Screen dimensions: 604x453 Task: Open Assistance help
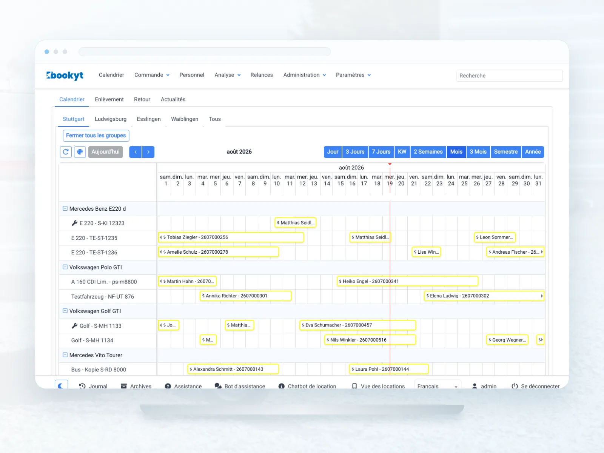pos(183,386)
